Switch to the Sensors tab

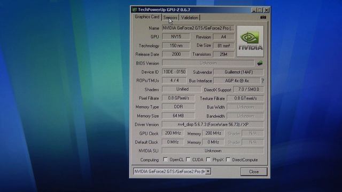point(170,18)
